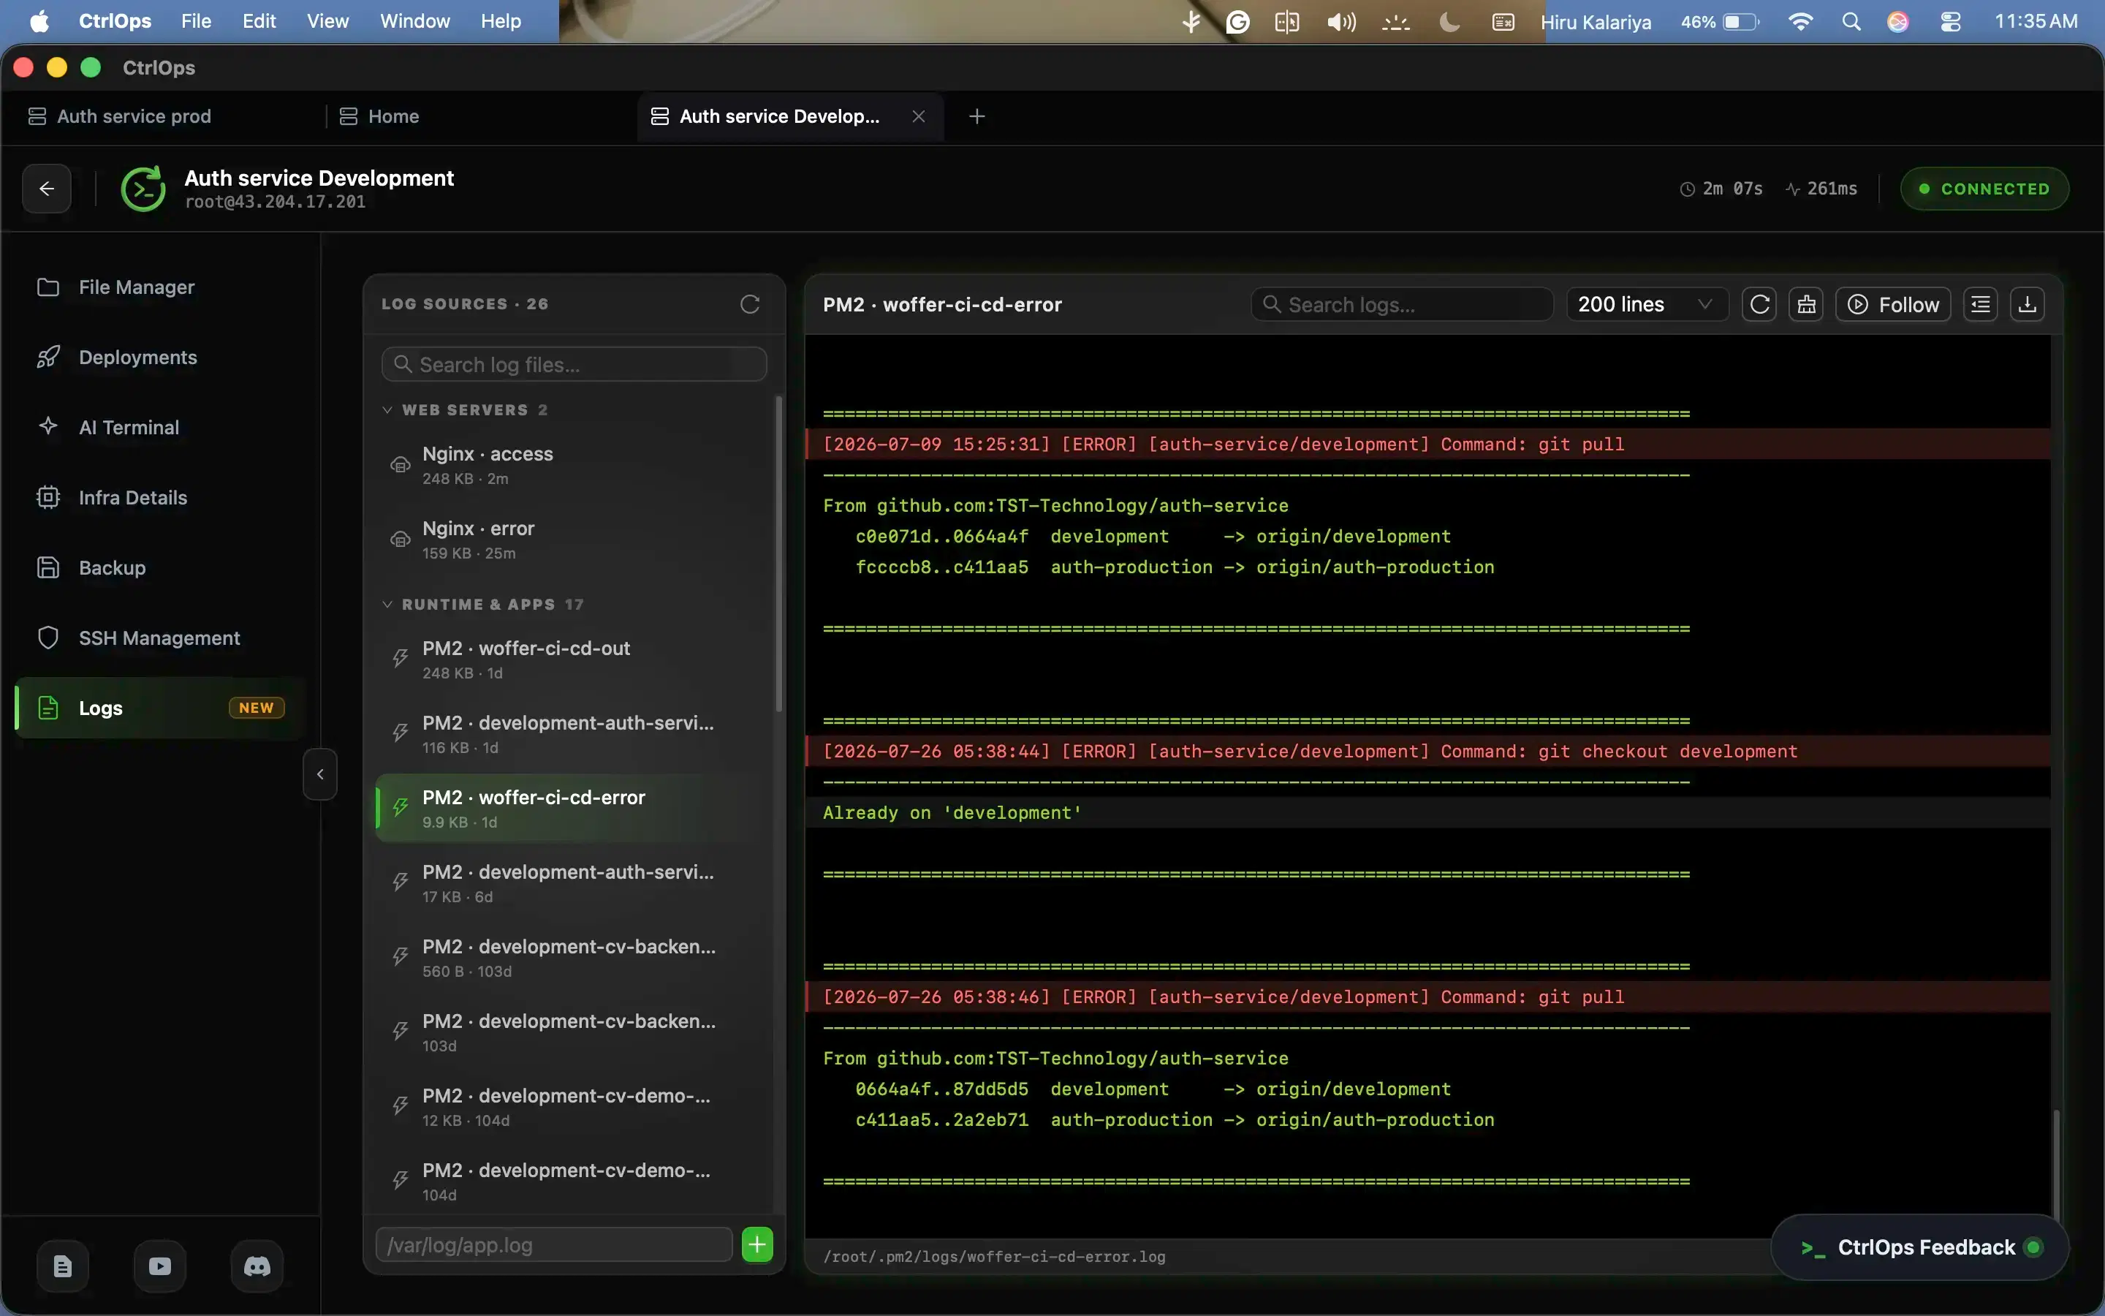Click the Auth service terminal logo icon
This screenshot has height=1316, width=2105.
click(x=143, y=188)
